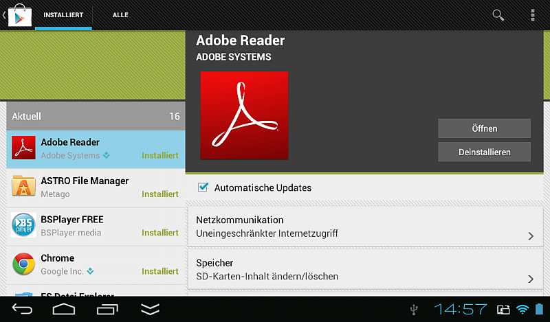550x322 pixels.
Task: Tap the Play Store bag icon
Action: 20,15
